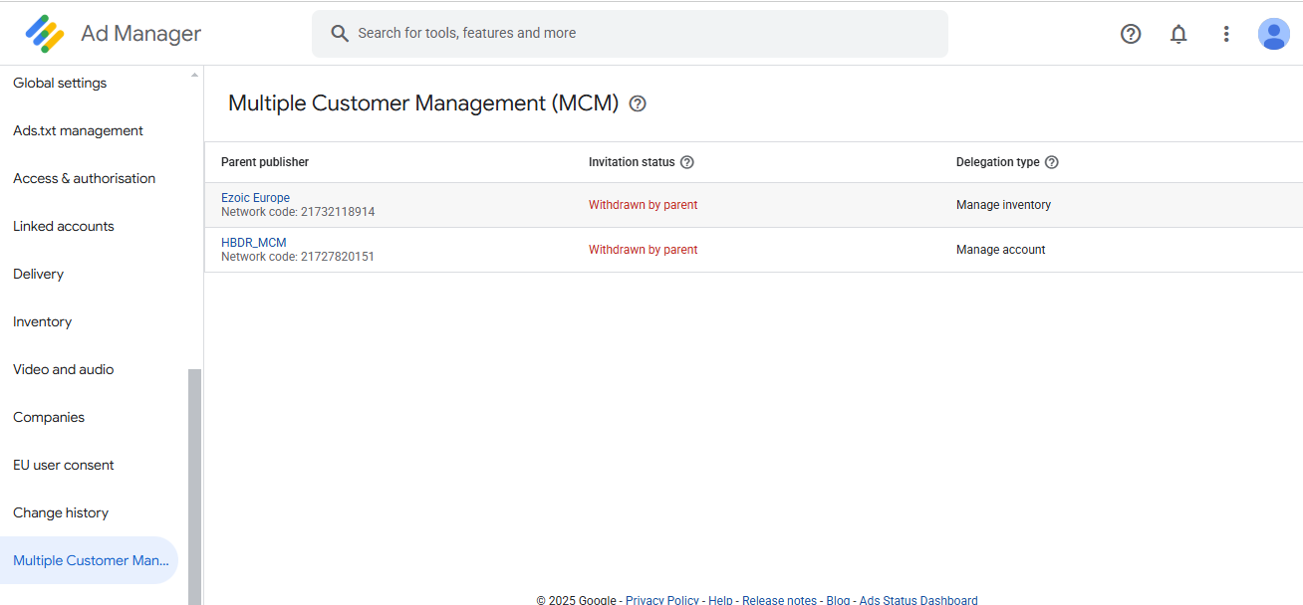Select Multiple Customer Management sidebar item
The image size is (1303, 605).
click(89, 560)
